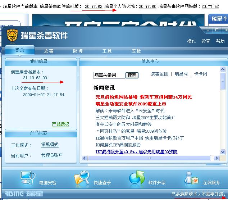The image size is (228, 200).
Task: Click the 常规模式 work mode link
Action: coord(50,145)
